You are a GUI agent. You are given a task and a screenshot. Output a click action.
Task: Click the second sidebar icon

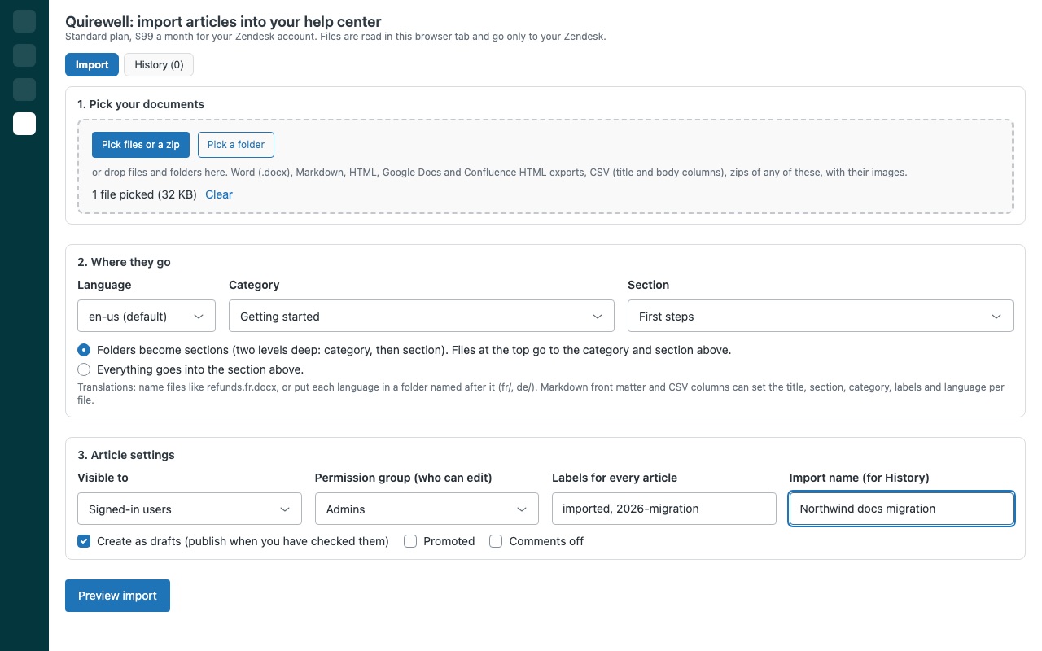[24, 55]
